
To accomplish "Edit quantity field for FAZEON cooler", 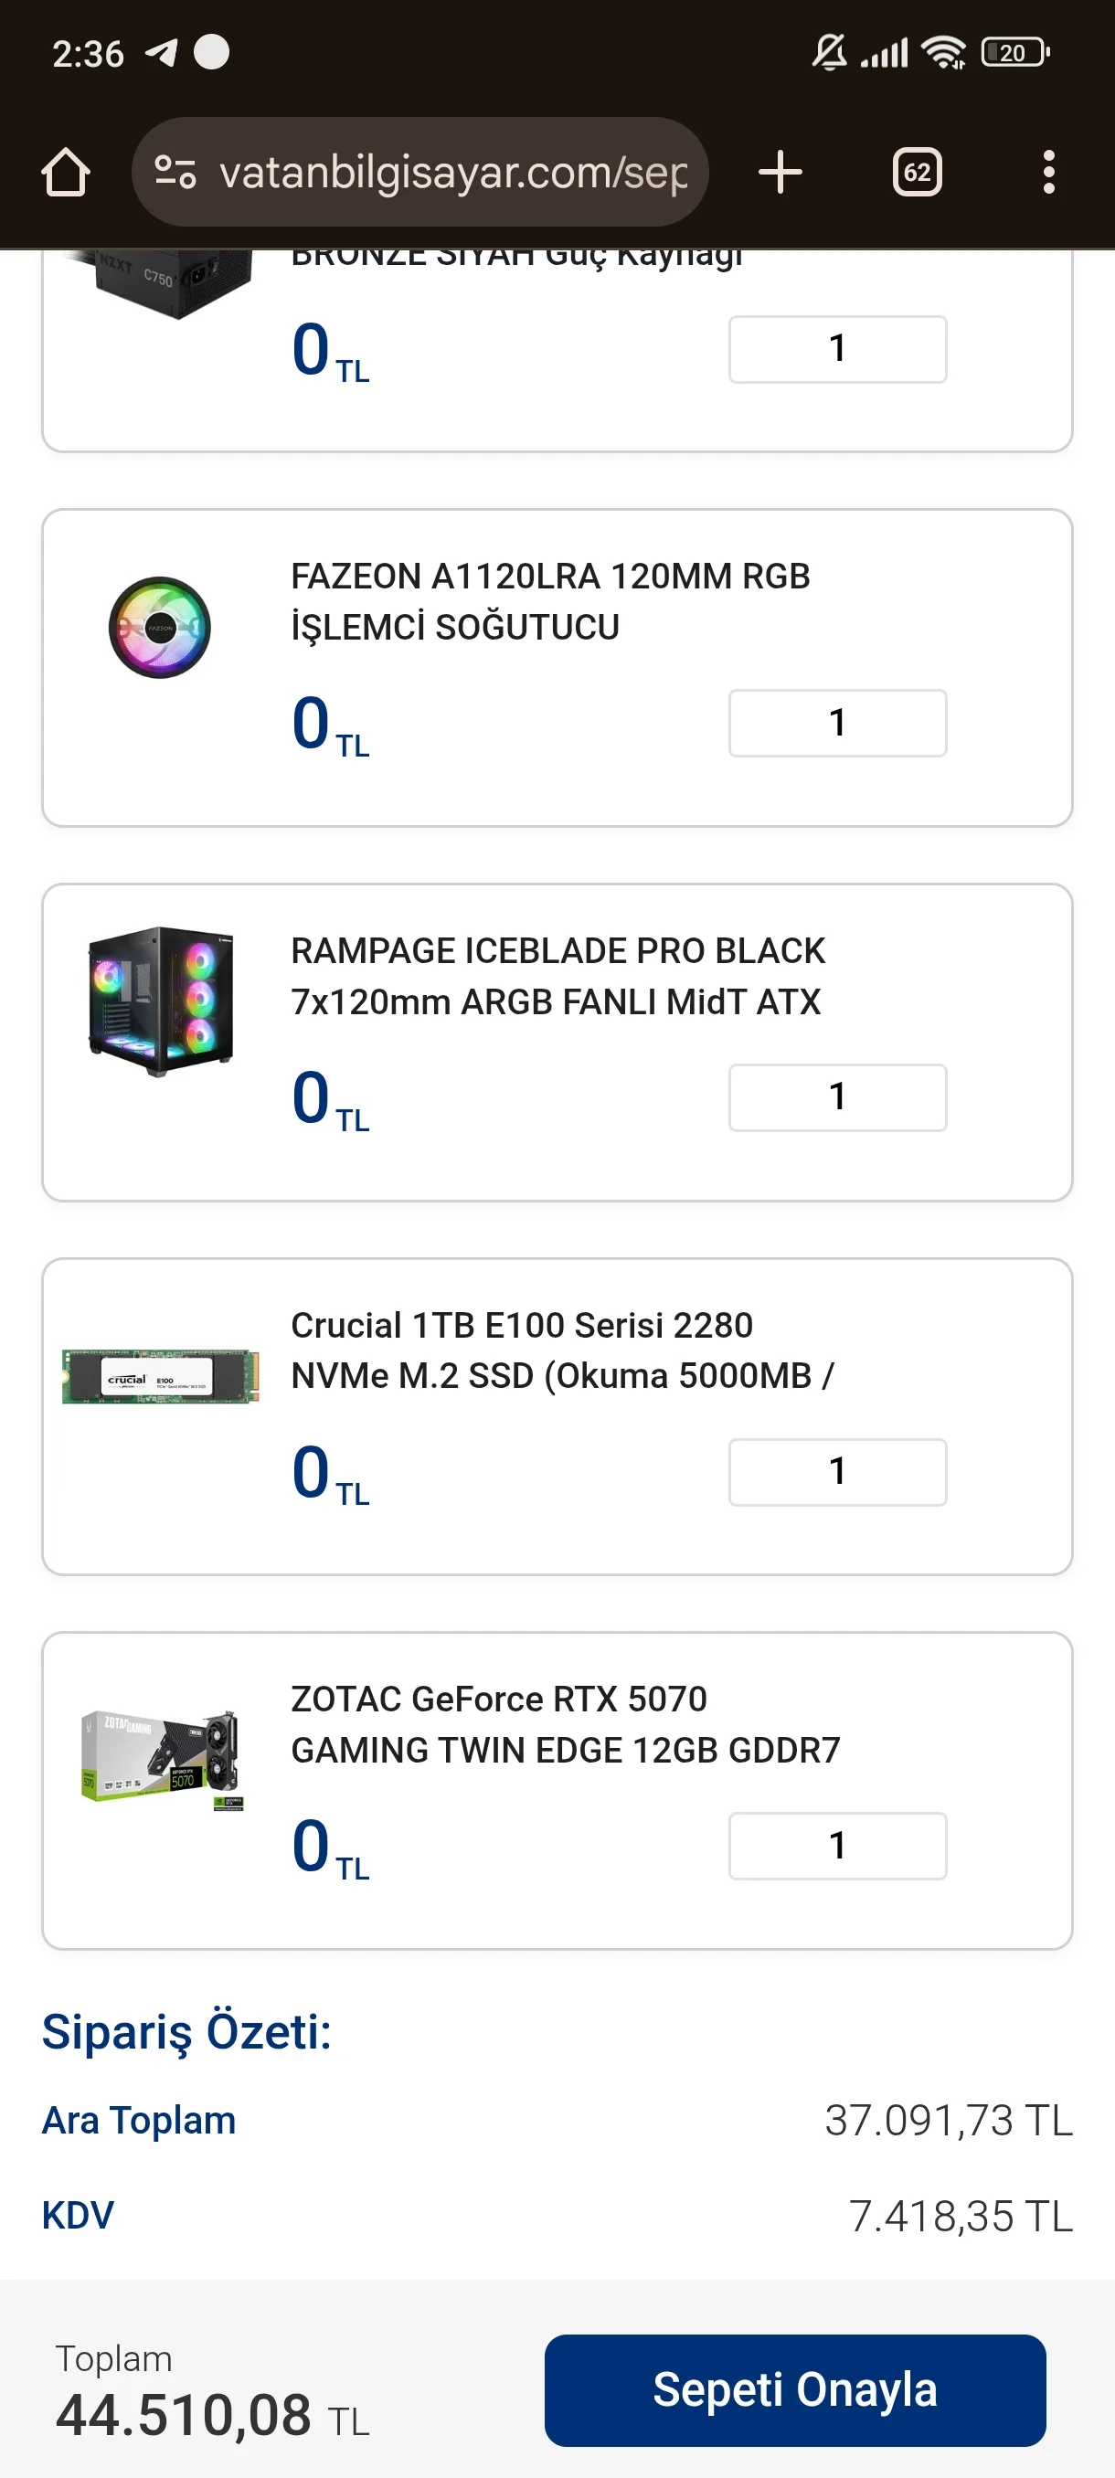I will pos(837,723).
